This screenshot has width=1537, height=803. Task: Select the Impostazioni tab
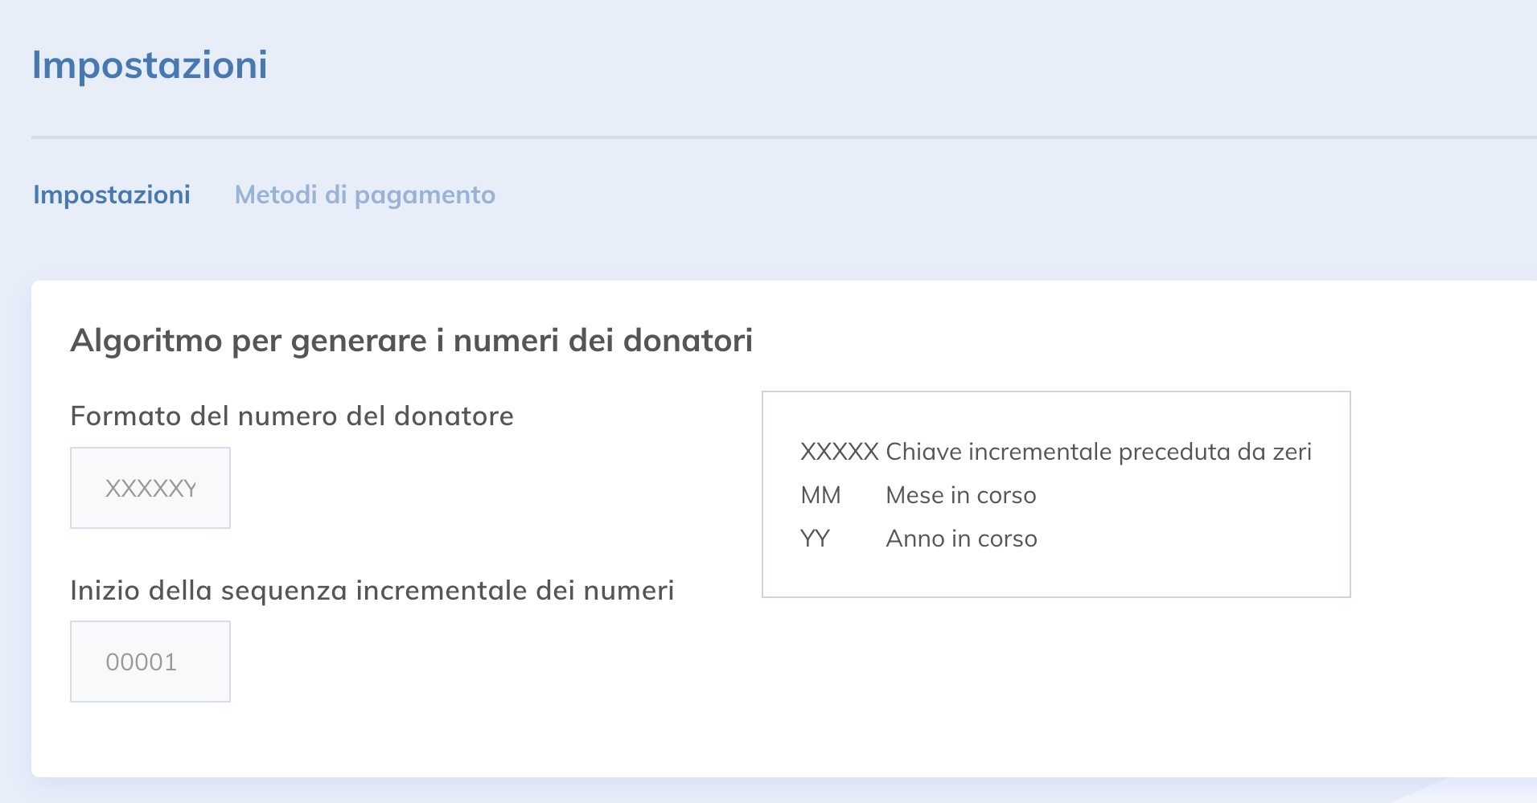coord(111,195)
